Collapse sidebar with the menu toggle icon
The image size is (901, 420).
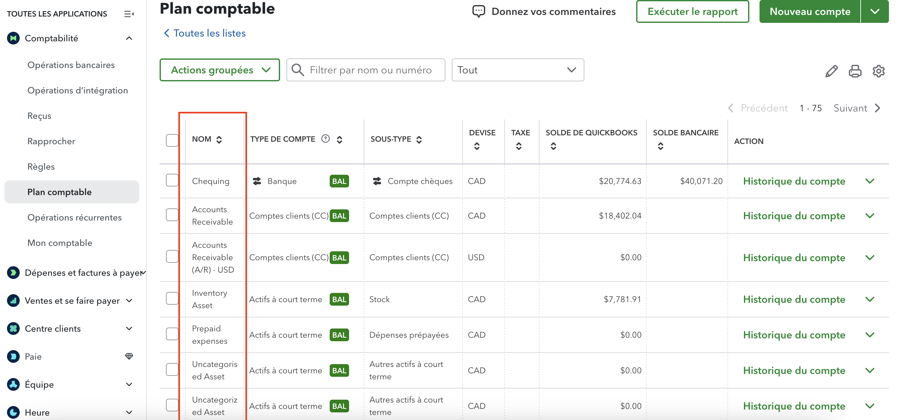click(x=129, y=14)
